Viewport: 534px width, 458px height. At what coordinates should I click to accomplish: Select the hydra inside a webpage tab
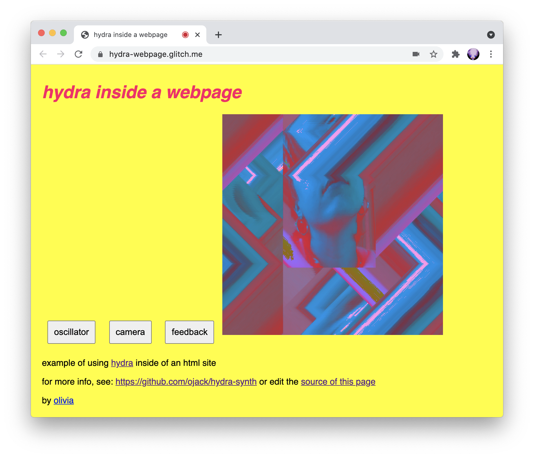click(130, 34)
